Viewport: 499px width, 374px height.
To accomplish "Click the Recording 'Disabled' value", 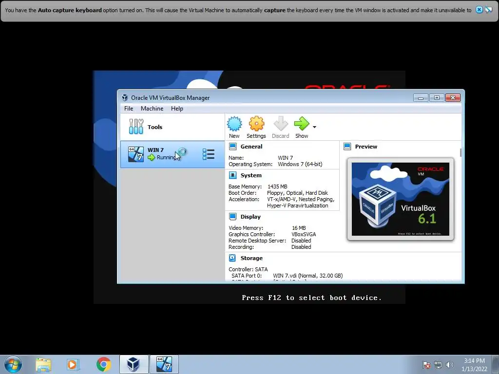I will [301, 247].
